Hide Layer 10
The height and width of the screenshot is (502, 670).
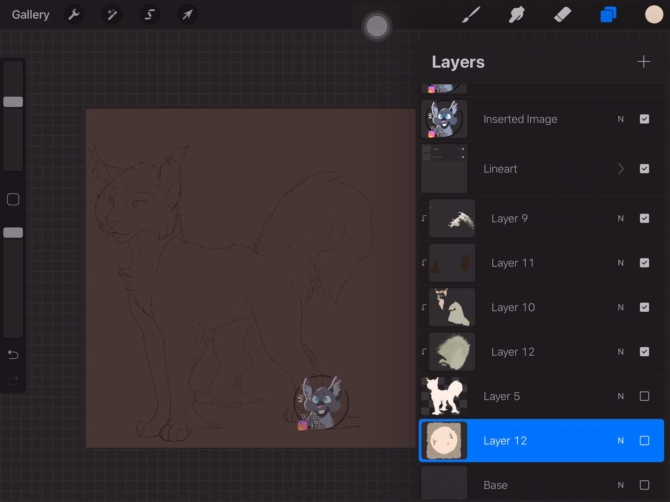tap(644, 307)
